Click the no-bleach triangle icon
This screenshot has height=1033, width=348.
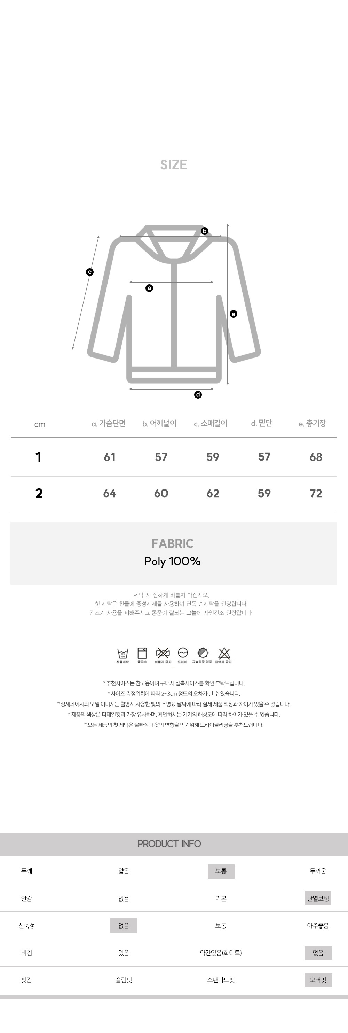tap(224, 653)
